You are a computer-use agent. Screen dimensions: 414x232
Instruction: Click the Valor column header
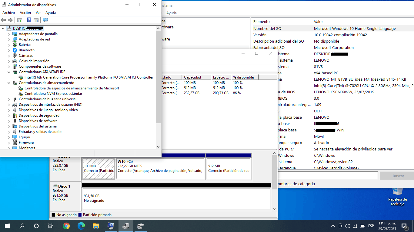(363, 21)
